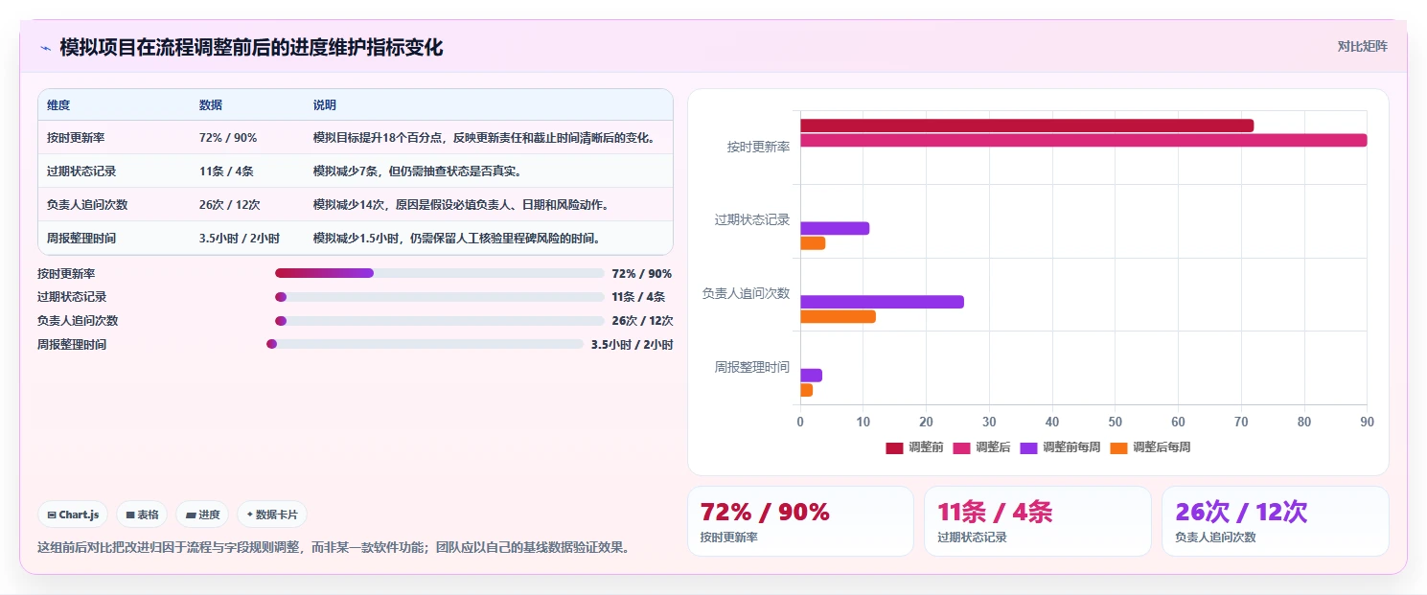Toggle the 调整后 pink legend swatch

[x=961, y=447]
